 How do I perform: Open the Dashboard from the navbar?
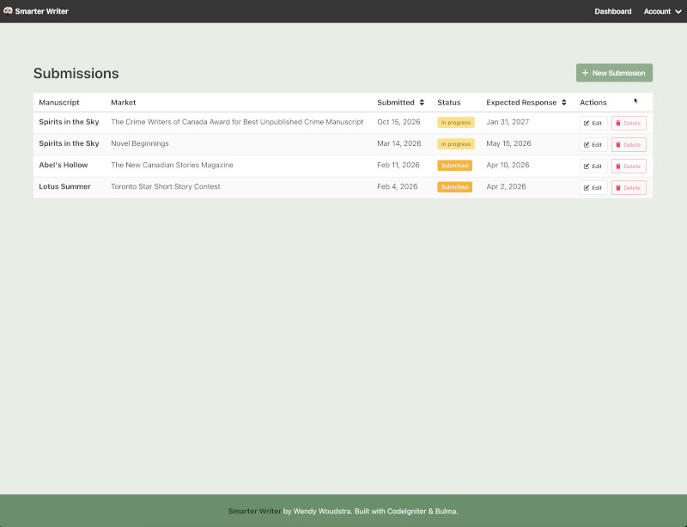[x=612, y=11]
